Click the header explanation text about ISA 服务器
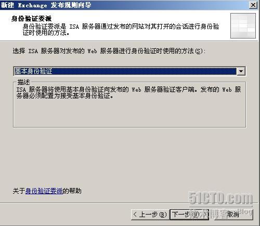This screenshot has width=260, height=226. click(x=121, y=30)
